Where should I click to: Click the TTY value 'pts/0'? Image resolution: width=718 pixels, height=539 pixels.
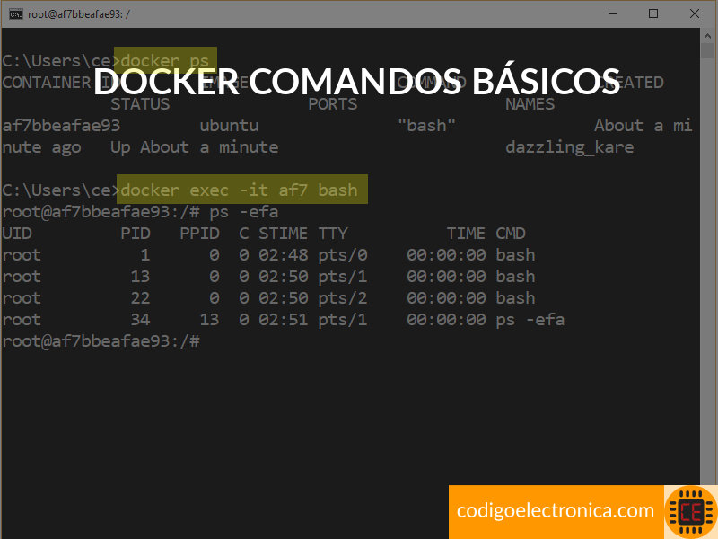pos(343,255)
